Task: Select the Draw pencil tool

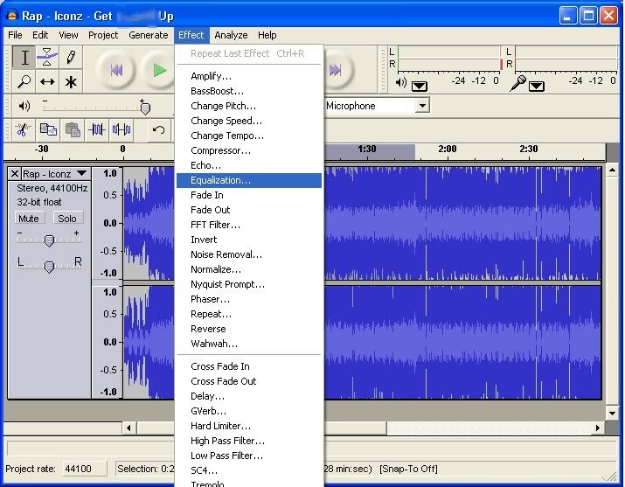Action: (x=71, y=58)
